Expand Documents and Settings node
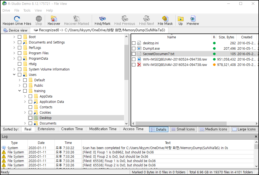This screenshot has height=175, width=259. click(x=14, y=42)
